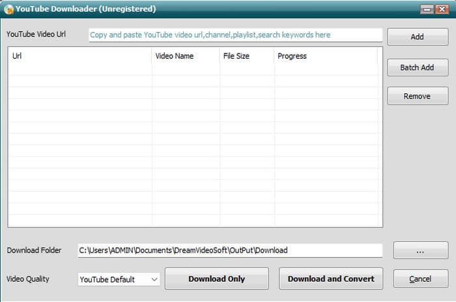
Task: Cancel and dismiss the dialog
Action: pyautogui.click(x=420, y=279)
